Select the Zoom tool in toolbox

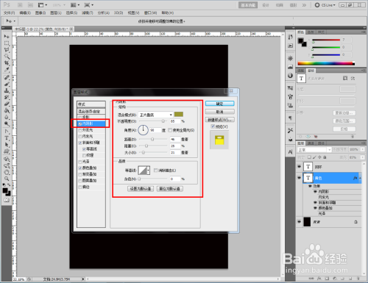click(7, 179)
